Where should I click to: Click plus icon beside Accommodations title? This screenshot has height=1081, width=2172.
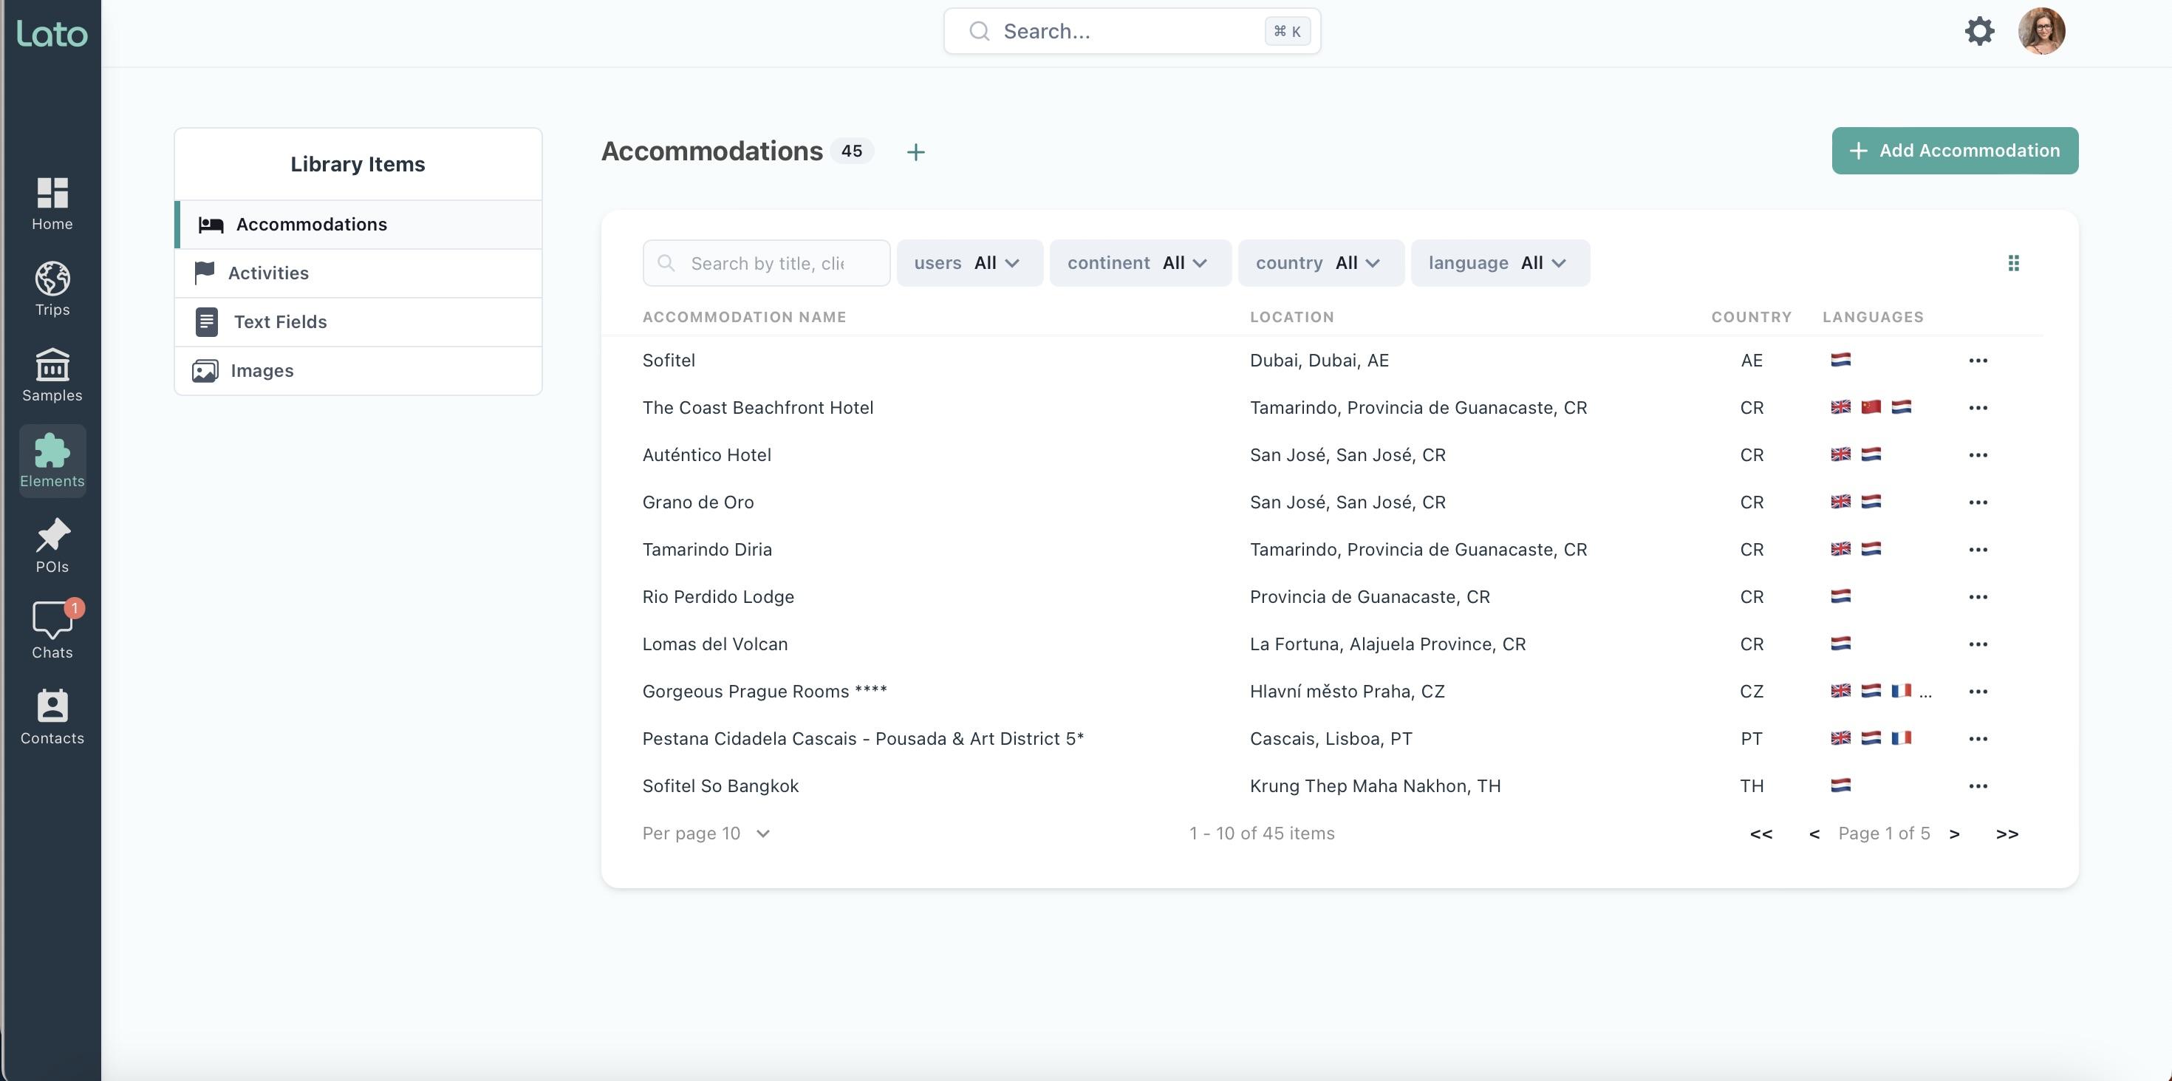[x=915, y=151]
